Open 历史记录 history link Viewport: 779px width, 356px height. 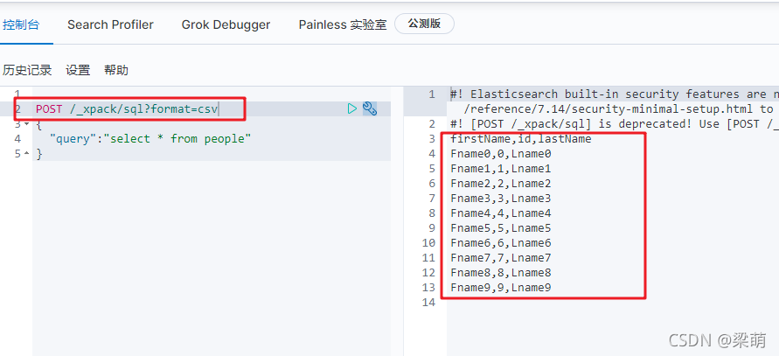click(27, 70)
